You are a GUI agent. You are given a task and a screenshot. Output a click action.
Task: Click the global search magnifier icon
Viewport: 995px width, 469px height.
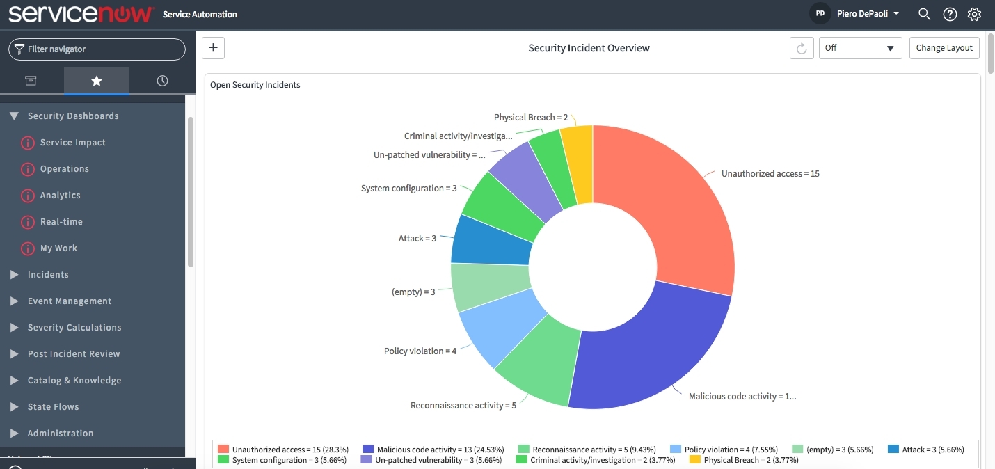924,14
